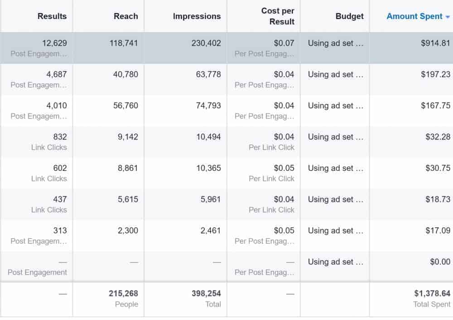Viewport: 453px width, 320px height.
Task: Sort by the Budget column header
Action: [350, 16]
